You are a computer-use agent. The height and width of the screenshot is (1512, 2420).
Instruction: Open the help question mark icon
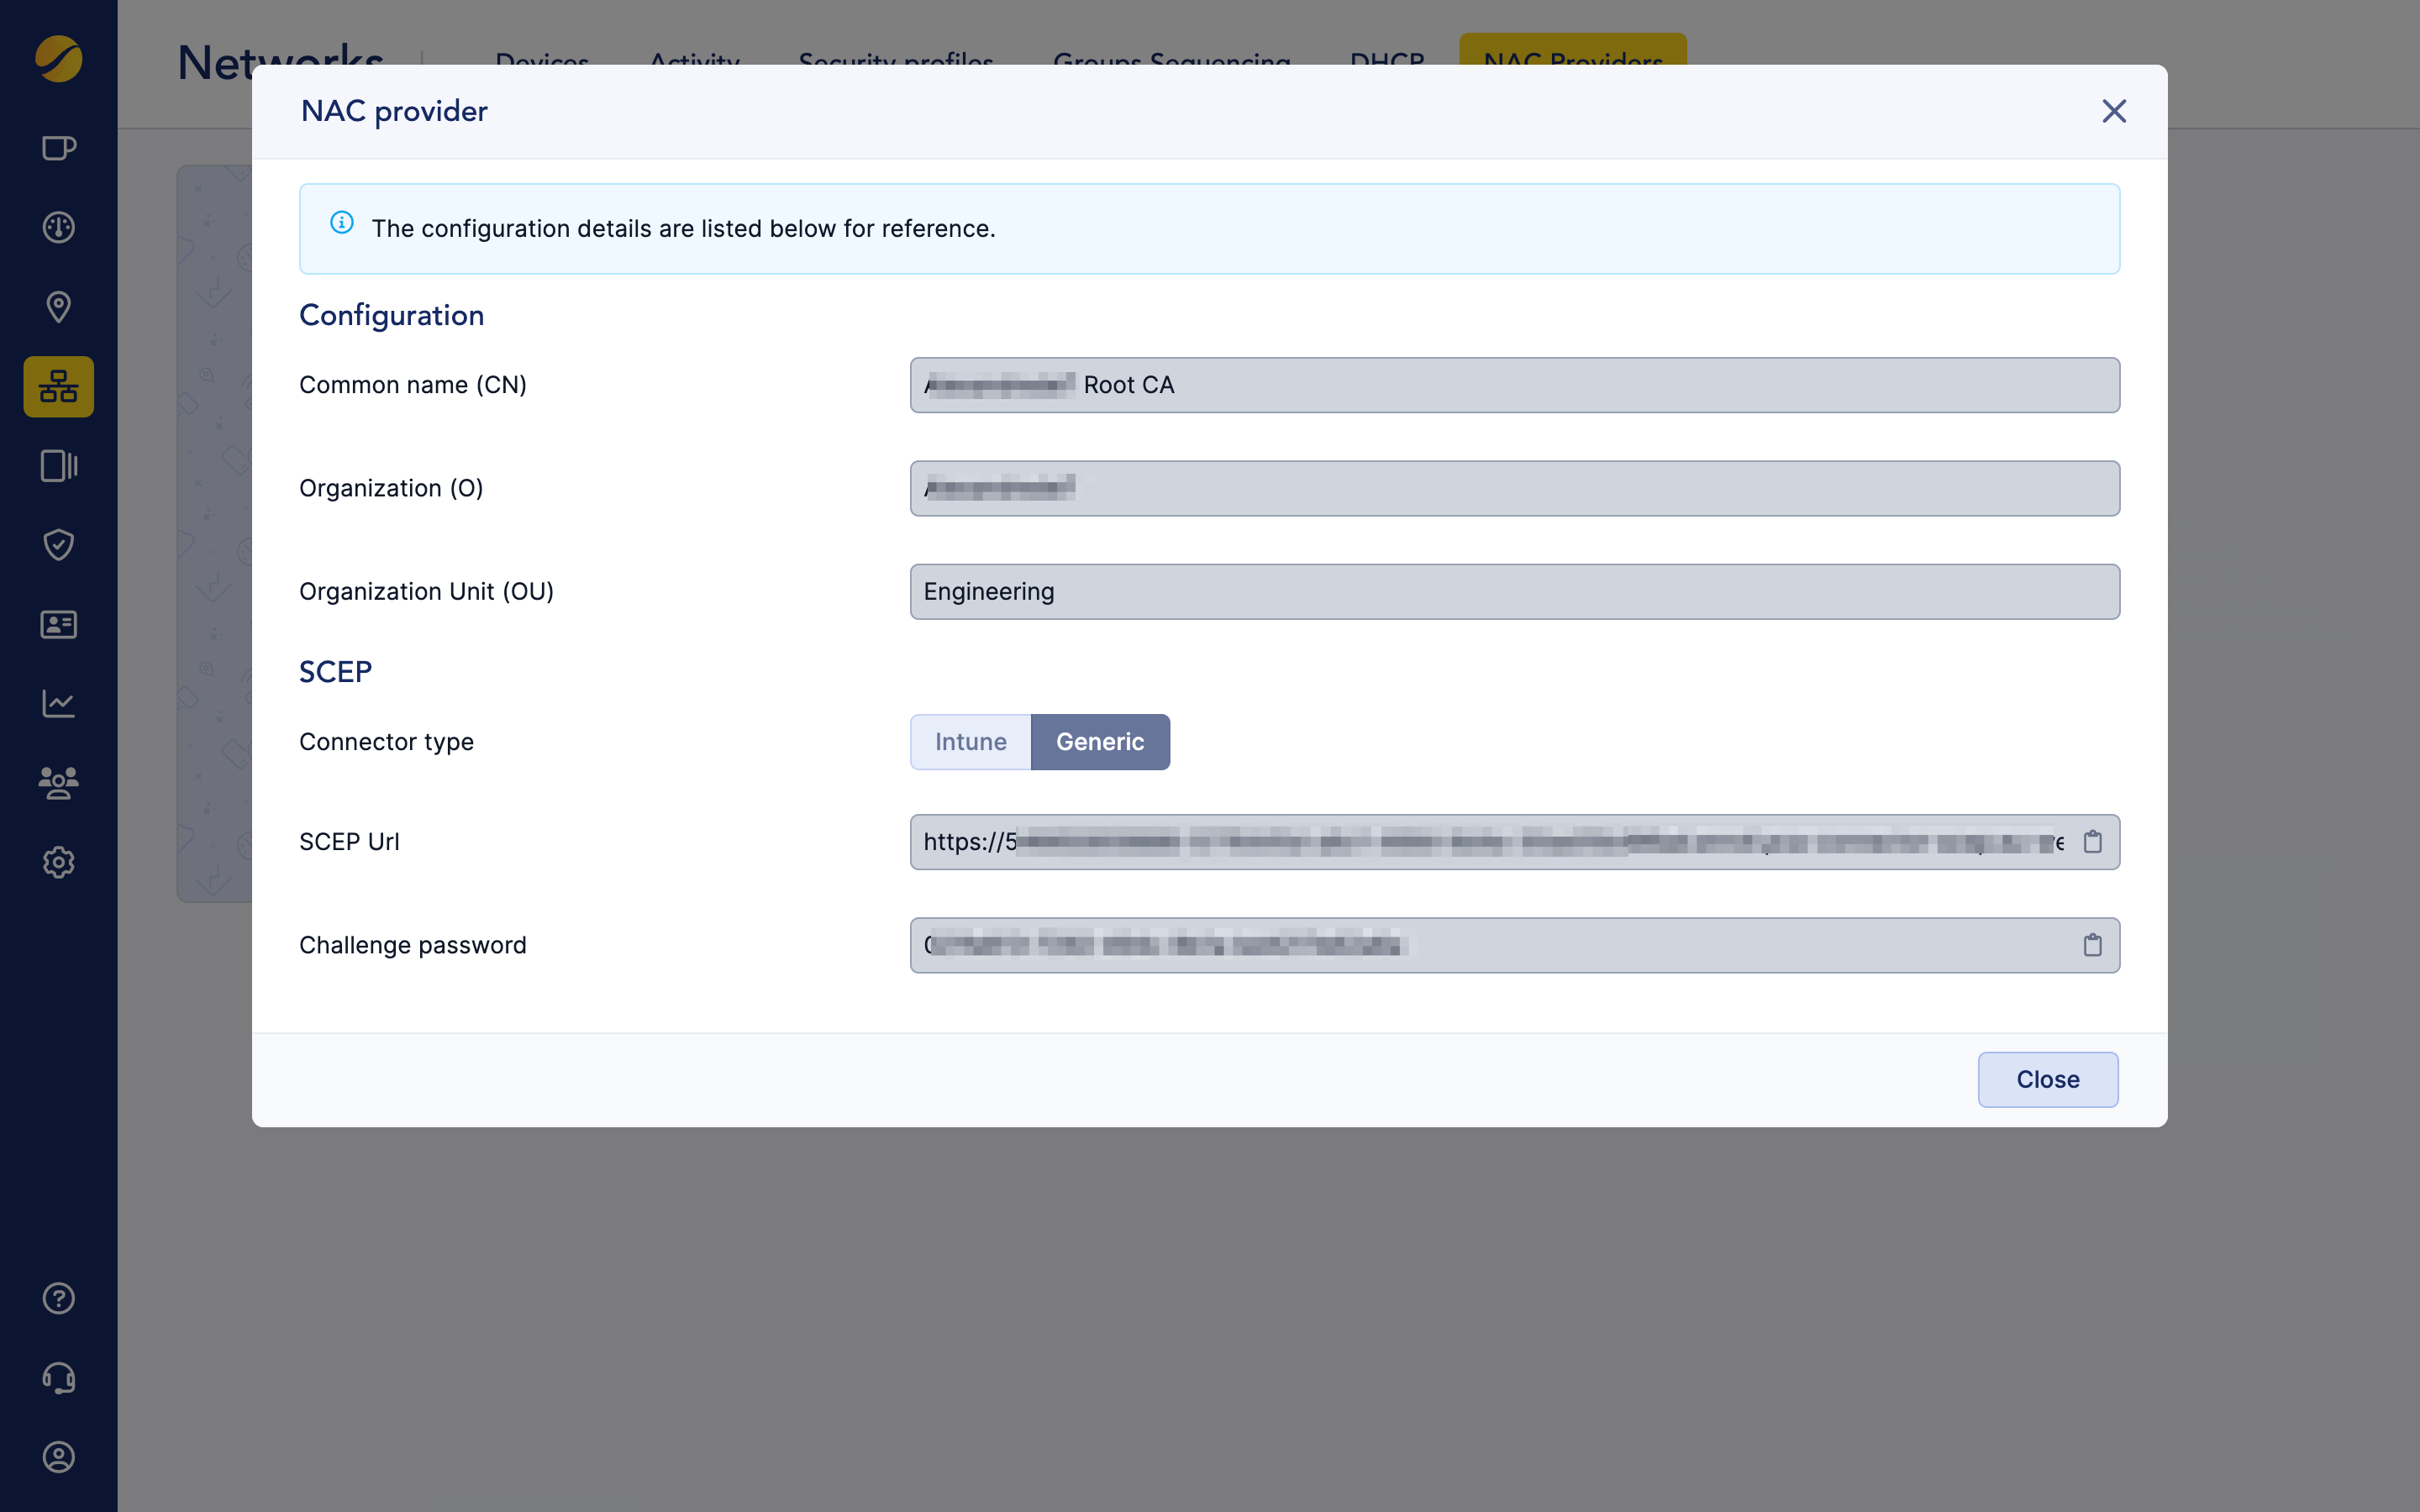pyautogui.click(x=59, y=1298)
